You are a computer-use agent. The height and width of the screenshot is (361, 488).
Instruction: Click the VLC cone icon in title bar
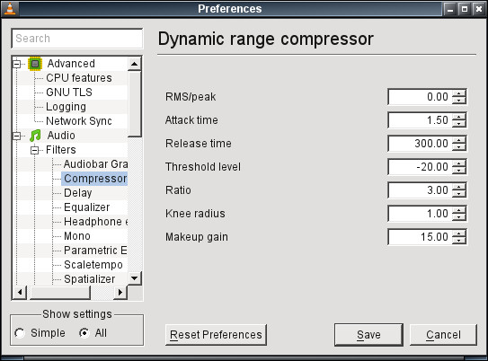pyautogui.click(x=10, y=8)
